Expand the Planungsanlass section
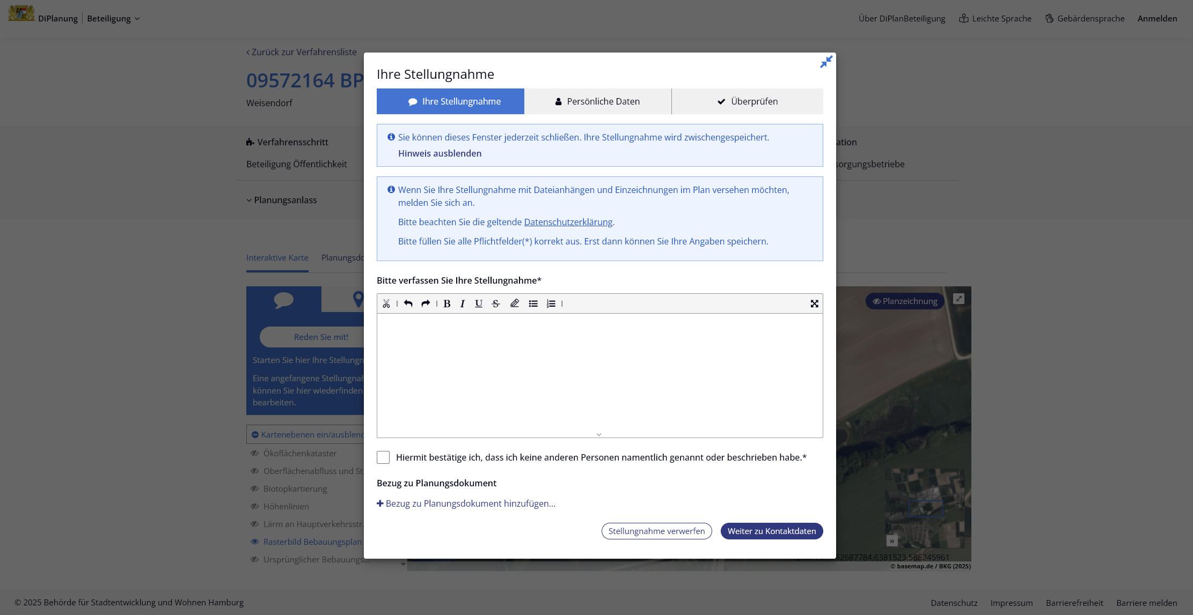The height and width of the screenshot is (615, 1193). [x=282, y=200]
